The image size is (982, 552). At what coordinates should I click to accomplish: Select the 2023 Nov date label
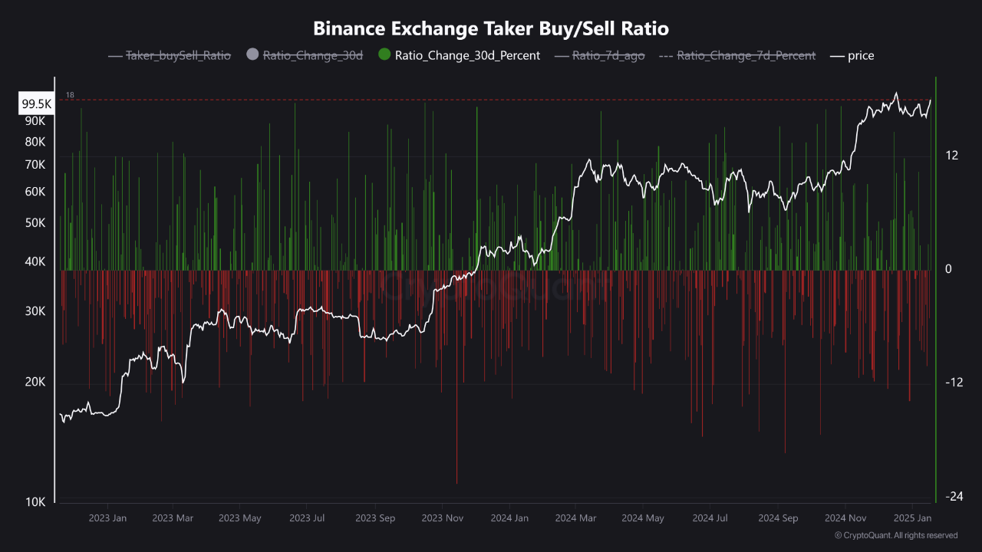(443, 518)
